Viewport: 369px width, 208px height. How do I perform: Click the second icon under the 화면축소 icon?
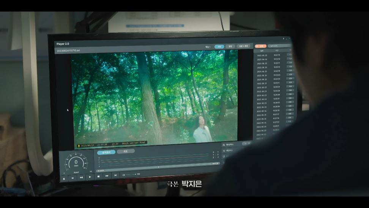224,151
